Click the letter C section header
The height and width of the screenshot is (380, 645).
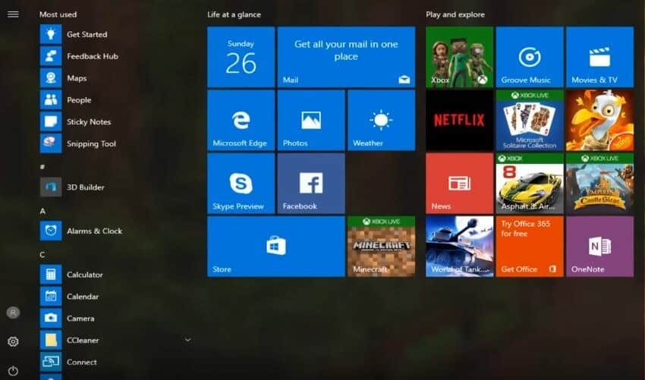pyautogui.click(x=42, y=255)
